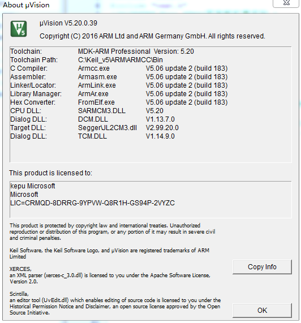Click the OK button

[262, 310]
